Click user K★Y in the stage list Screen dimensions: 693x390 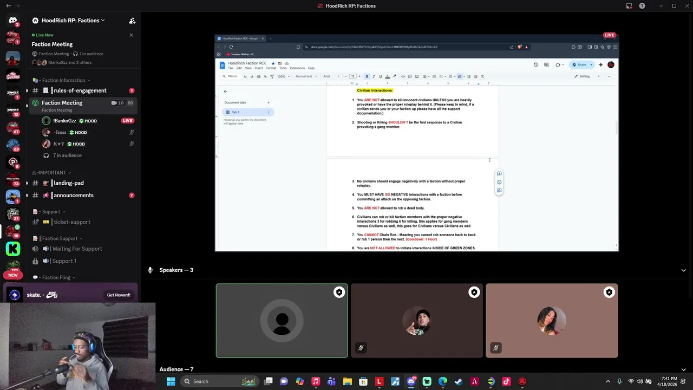coord(89,144)
